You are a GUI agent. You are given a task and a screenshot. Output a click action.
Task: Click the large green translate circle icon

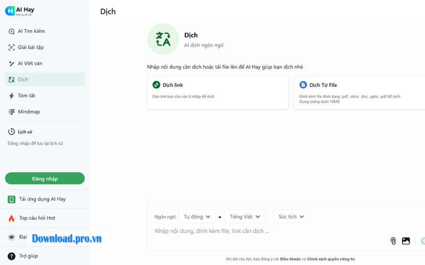[x=163, y=39]
